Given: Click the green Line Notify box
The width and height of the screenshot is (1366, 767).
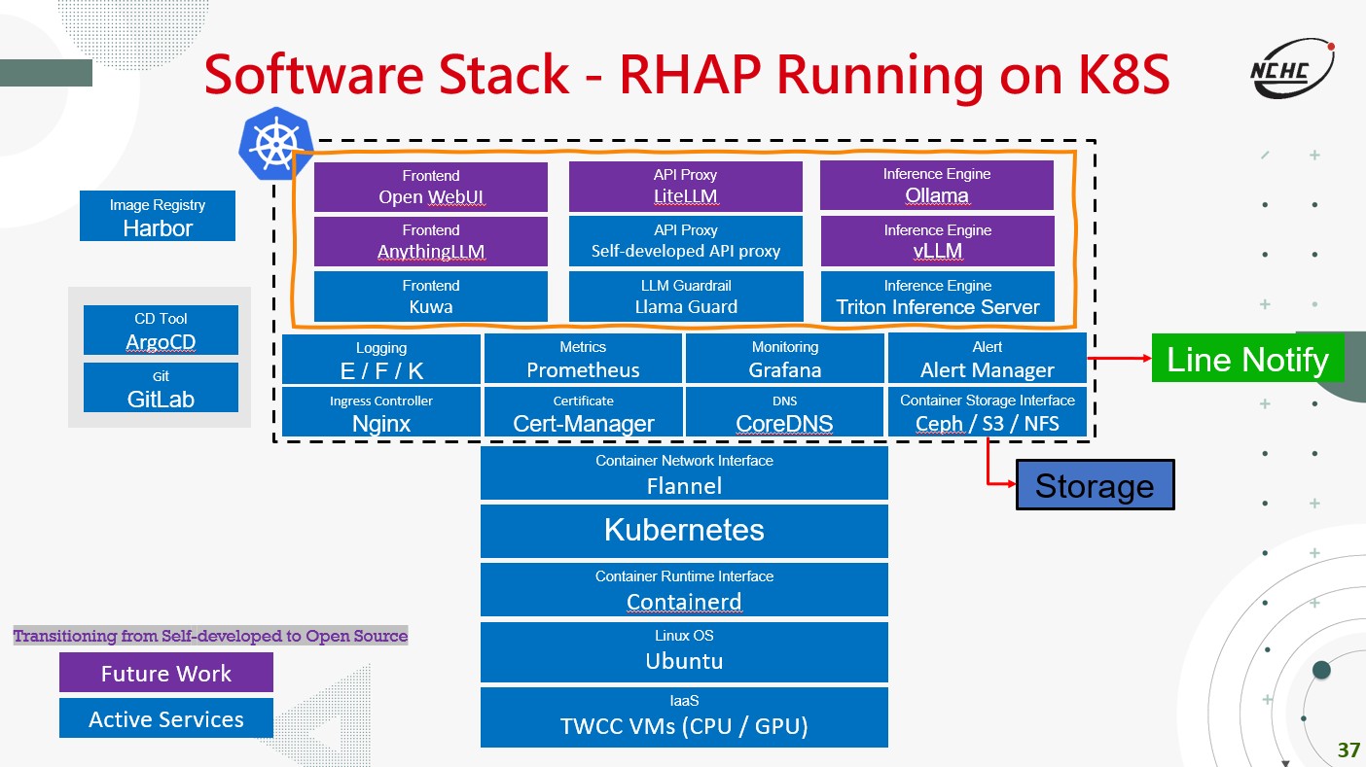Looking at the screenshot, I should tap(1247, 359).
